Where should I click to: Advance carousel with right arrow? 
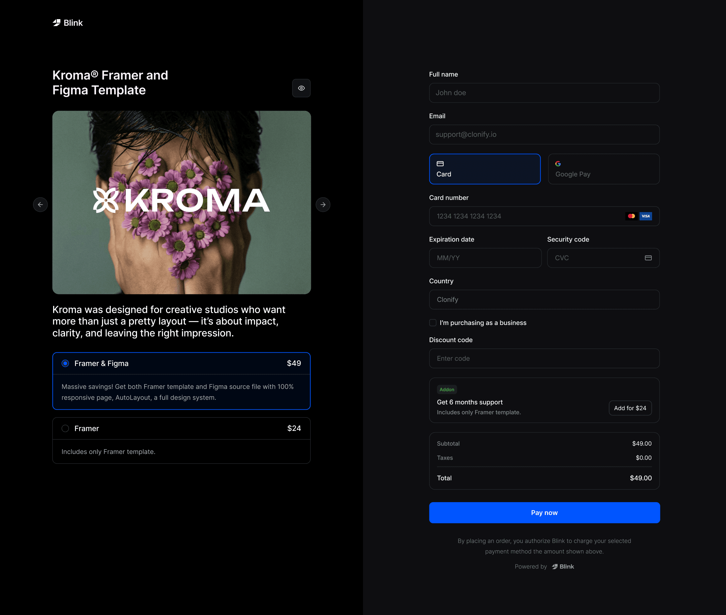pyautogui.click(x=323, y=205)
